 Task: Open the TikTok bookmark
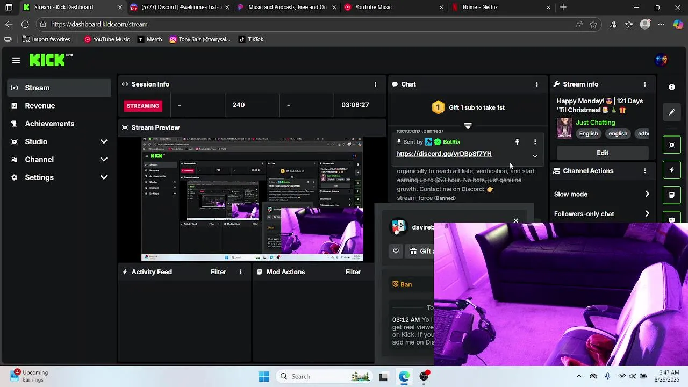(x=250, y=39)
